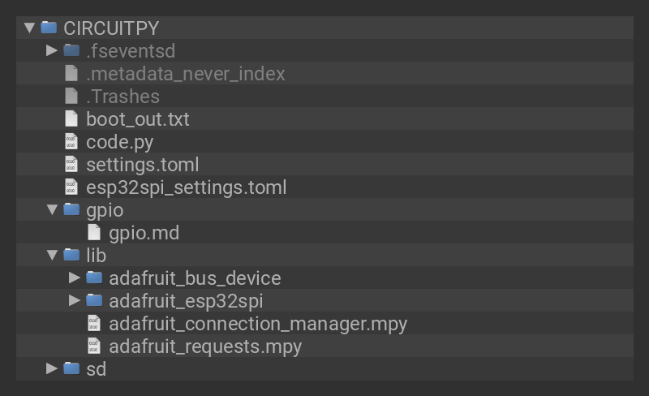This screenshot has height=396, width=649.
Task: Expand the .fseventsd folder
Action: point(52,50)
